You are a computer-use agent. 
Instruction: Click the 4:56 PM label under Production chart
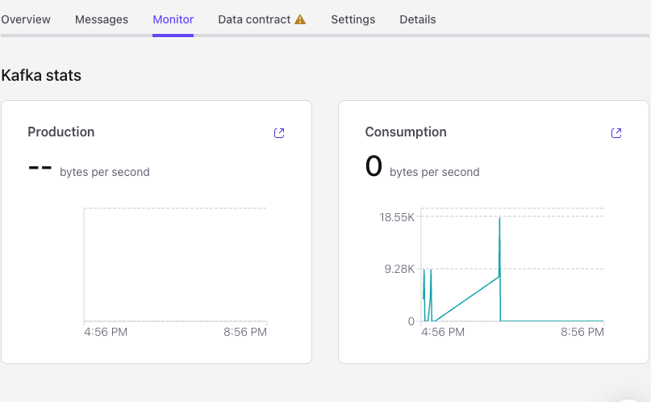coord(106,332)
